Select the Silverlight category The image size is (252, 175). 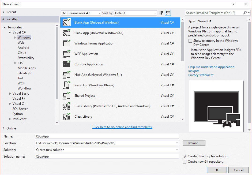pos(25,73)
